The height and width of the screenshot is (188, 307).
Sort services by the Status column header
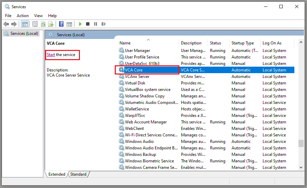pyautogui.click(x=215, y=43)
